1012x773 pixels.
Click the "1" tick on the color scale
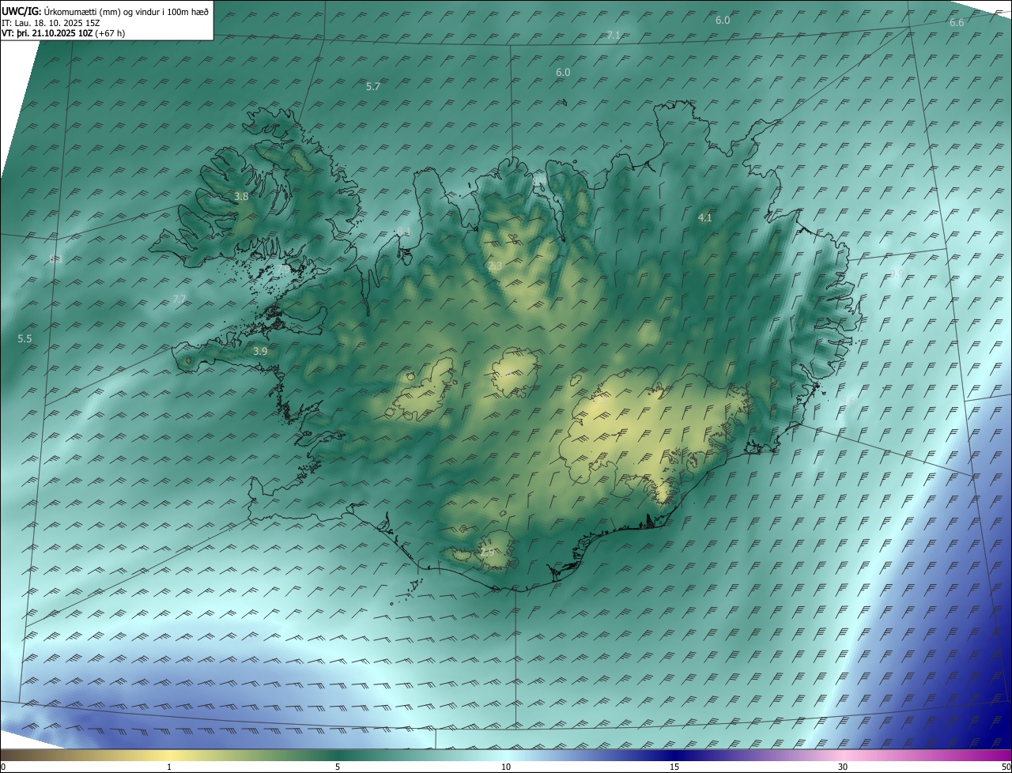tap(169, 767)
